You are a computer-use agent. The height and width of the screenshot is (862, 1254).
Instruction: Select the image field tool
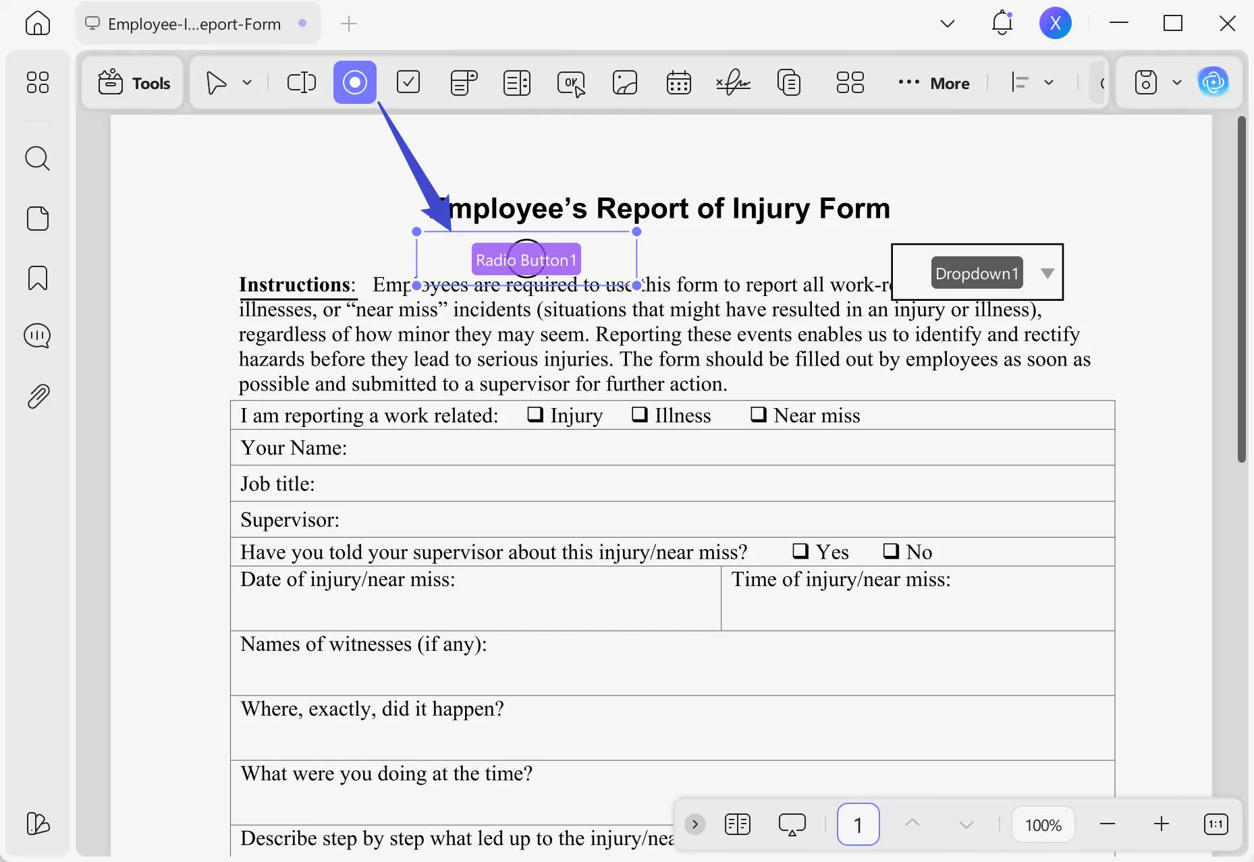pyautogui.click(x=624, y=82)
